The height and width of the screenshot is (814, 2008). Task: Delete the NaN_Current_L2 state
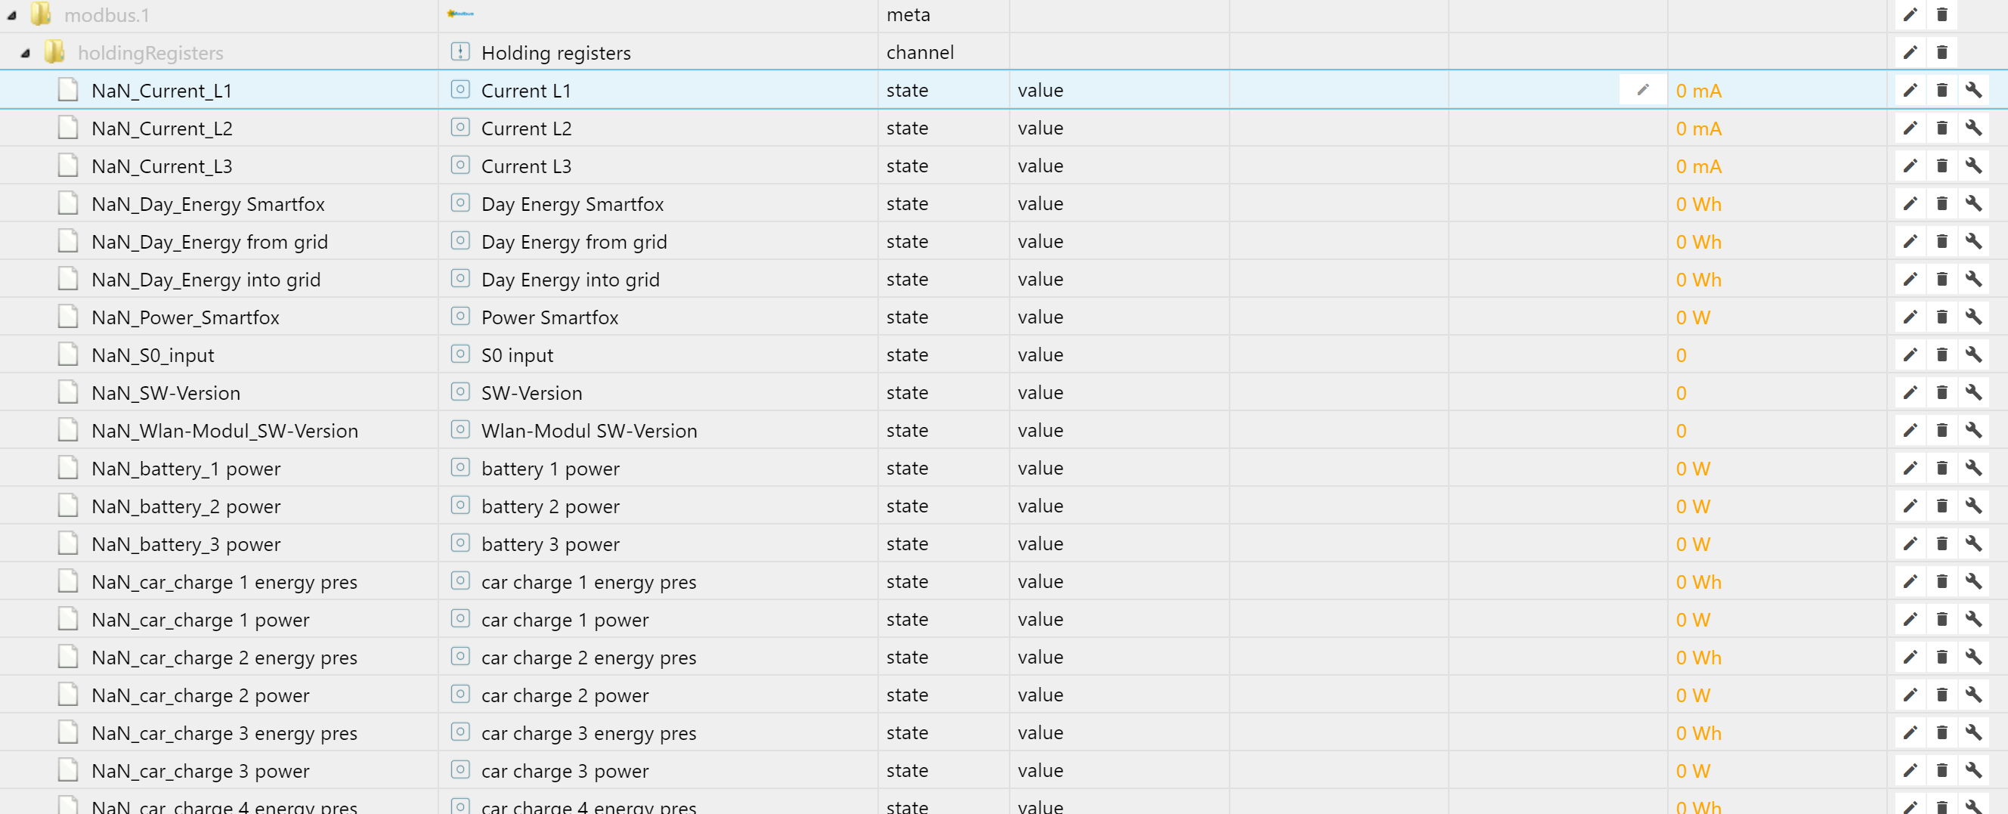click(1941, 128)
